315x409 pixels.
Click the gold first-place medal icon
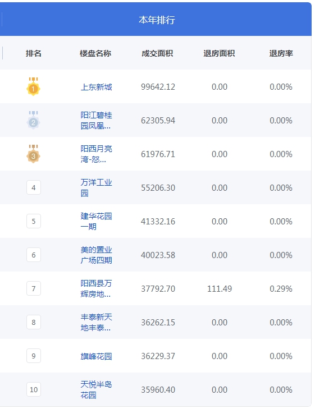33,86
